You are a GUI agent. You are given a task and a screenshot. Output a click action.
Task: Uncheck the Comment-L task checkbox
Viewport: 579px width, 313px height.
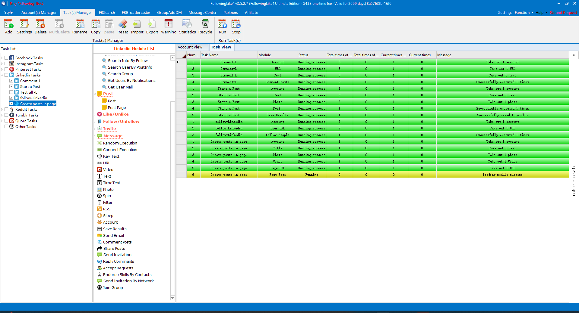[11, 81]
